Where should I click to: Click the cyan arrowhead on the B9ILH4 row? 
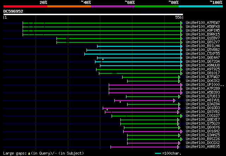pyautogui.click(x=182, y=46)
